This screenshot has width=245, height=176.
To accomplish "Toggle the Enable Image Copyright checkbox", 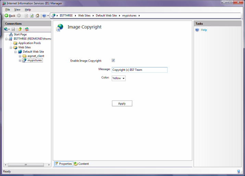I will tap(113, 60).
